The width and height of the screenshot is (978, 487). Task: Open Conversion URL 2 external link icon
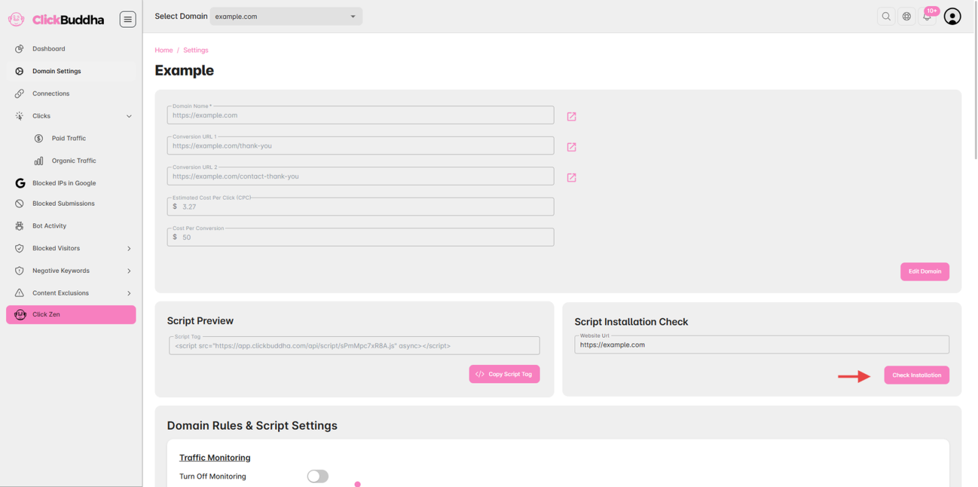(571, 178)
